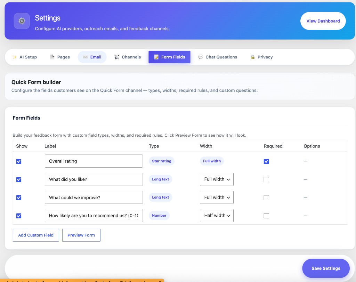Click the Required column header

click(273, 146)
